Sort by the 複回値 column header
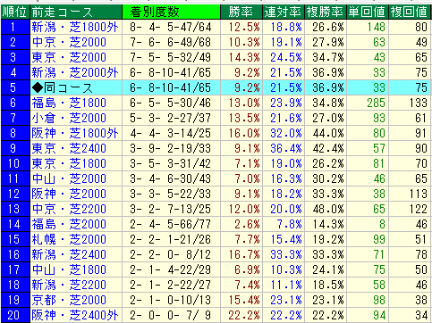This screenshot has width=432, height=323. pyautogui.click(x=410, y=12)
